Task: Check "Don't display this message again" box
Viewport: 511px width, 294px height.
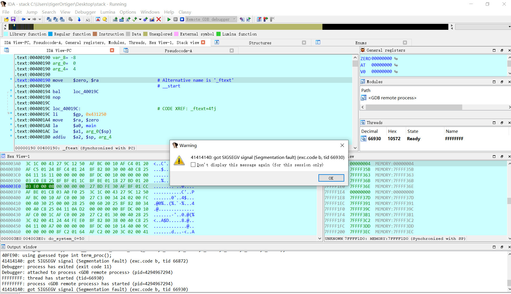Action: tap(193, 165)
